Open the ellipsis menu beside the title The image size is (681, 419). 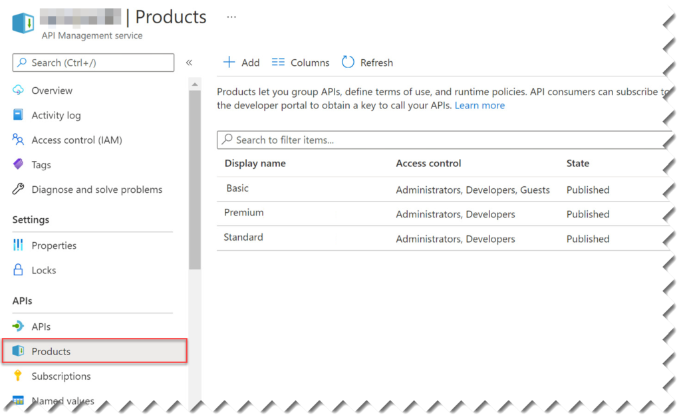pyautogui.click(x=231, y=16)
